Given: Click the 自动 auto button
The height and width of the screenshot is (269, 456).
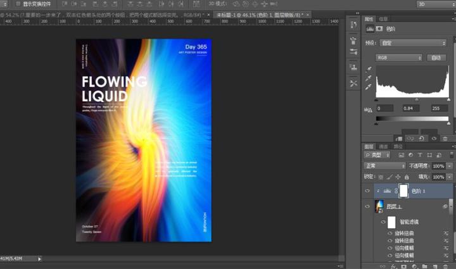Looking at the screenshot, I should [435, 58].
